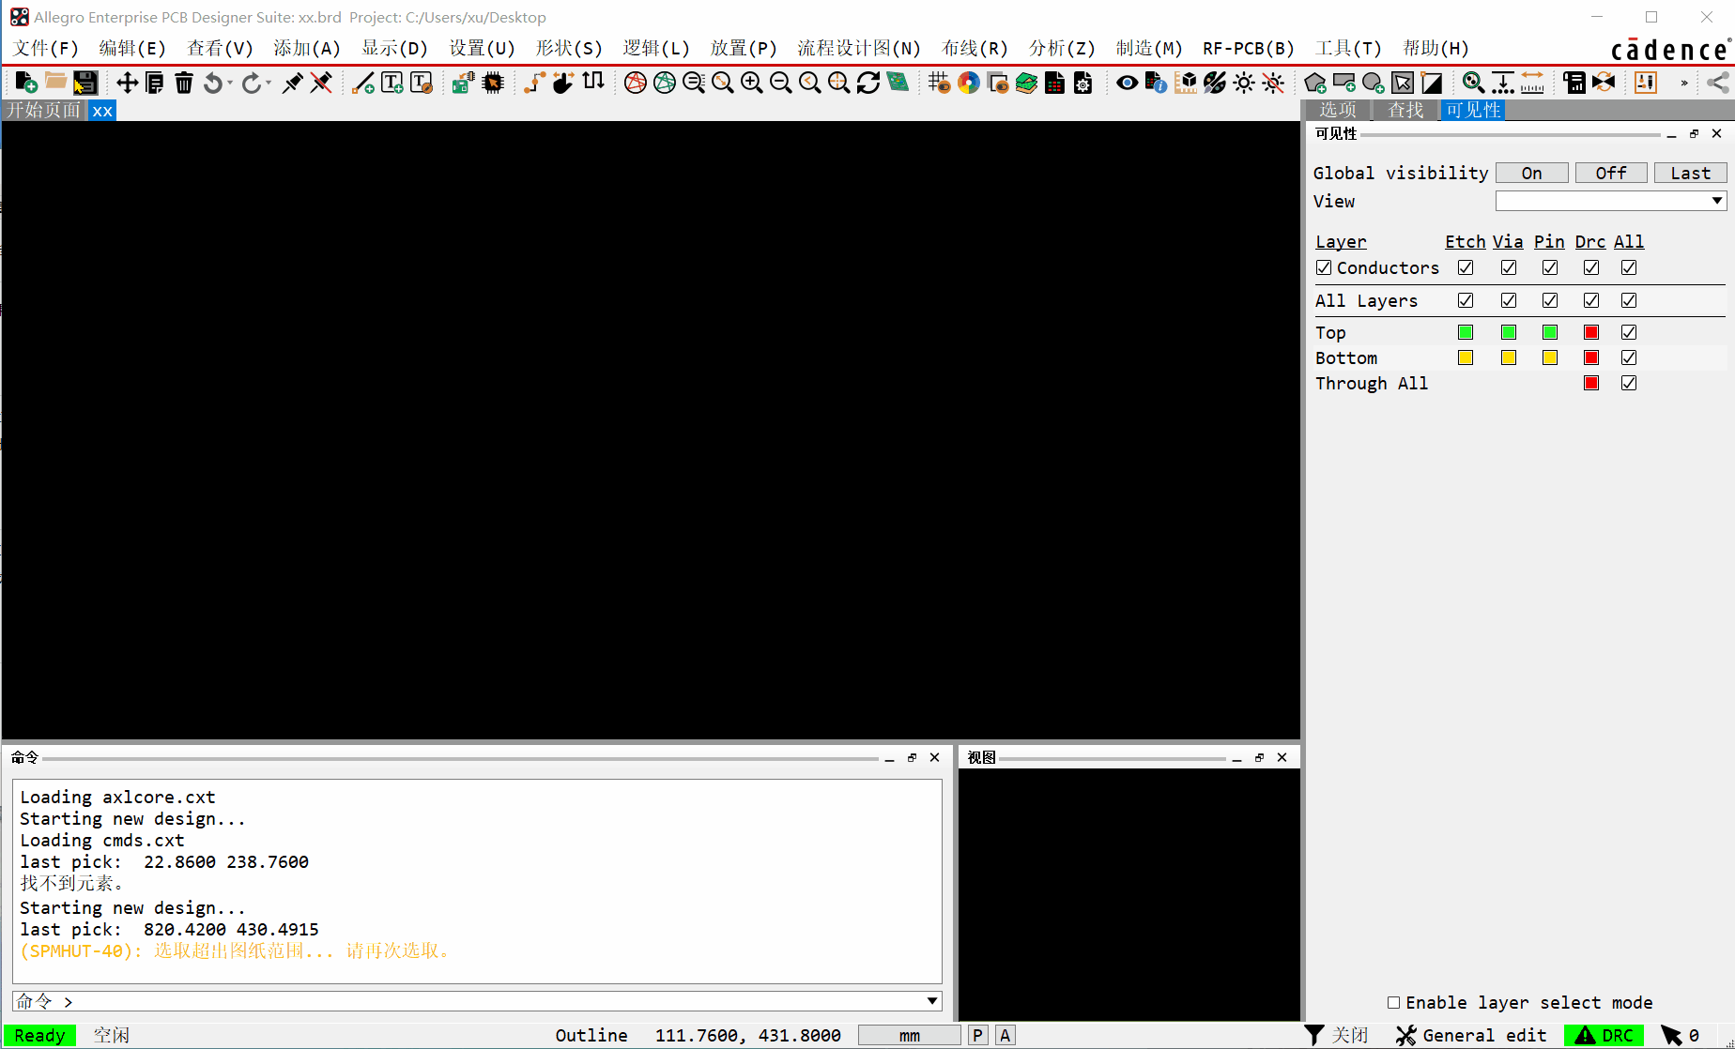
Task: Uncheck the Conductors layer checkbox
Action: point(1324,268)
